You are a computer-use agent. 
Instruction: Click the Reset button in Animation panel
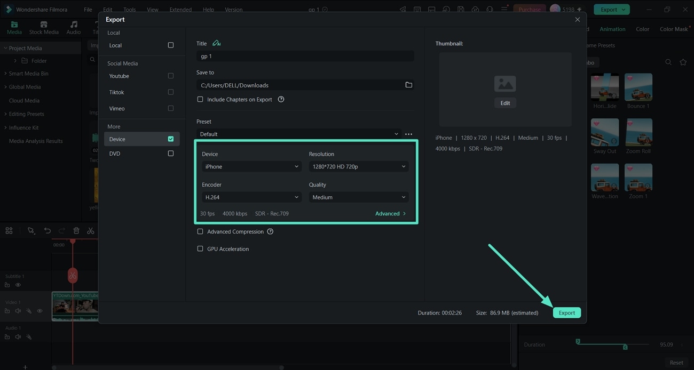click(676, 363)
